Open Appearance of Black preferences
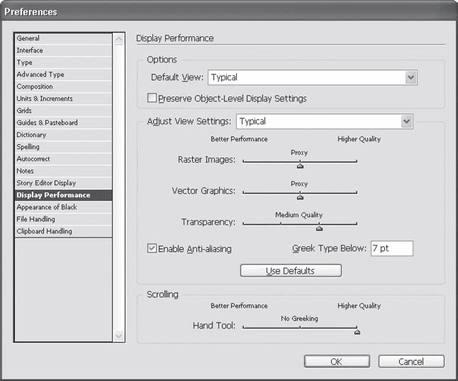 tap(47, 207)
